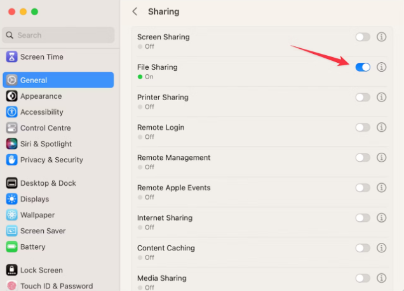The width and height of the screenshot is (404, 291).
Task: Open info for Content Caching
Action: (381, 248)
